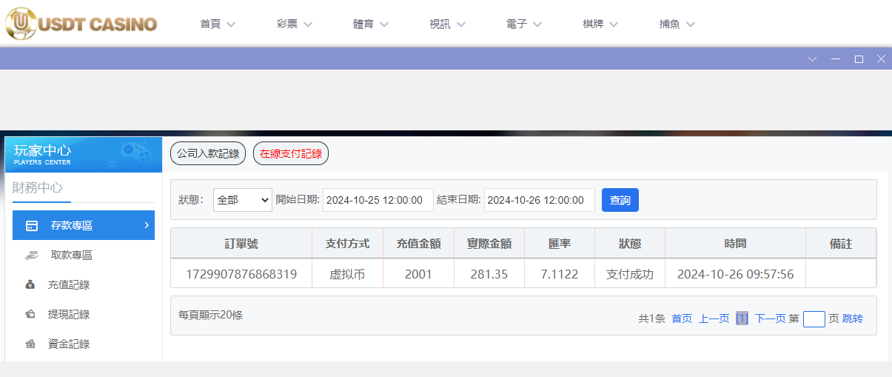Switch to the 公司入款記錄 tab
The image size is (892, 377).
click(x=208, y=153)
